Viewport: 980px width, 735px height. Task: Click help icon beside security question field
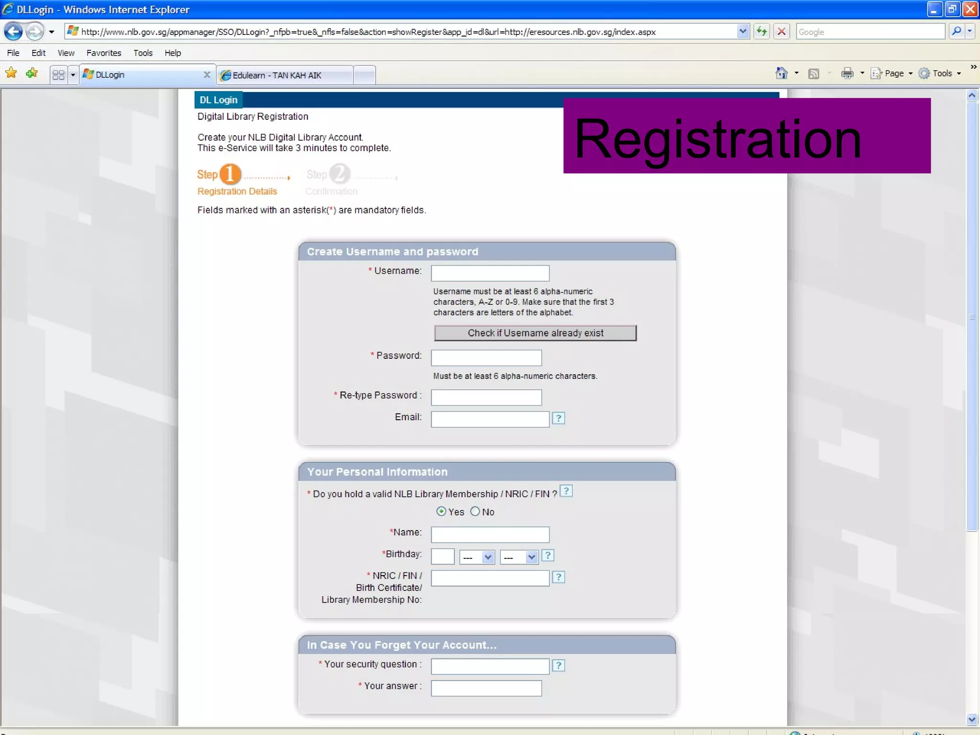point(558,666)
